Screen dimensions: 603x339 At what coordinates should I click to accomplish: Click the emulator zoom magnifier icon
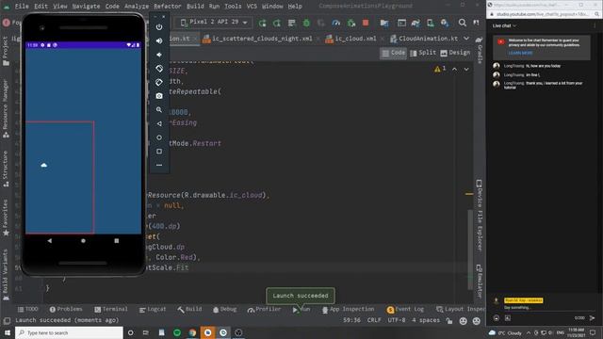[159, 110]
